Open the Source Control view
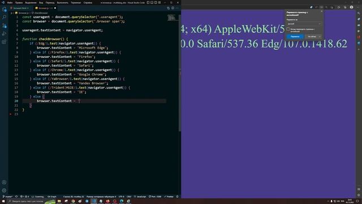Image resolution: width=362 pixels, height=204 pixels. [x=4, y=25]
